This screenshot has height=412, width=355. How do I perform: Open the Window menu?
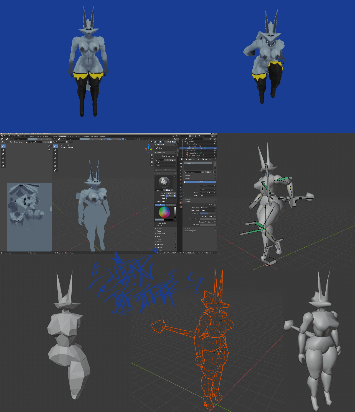[x=19, y=136]
